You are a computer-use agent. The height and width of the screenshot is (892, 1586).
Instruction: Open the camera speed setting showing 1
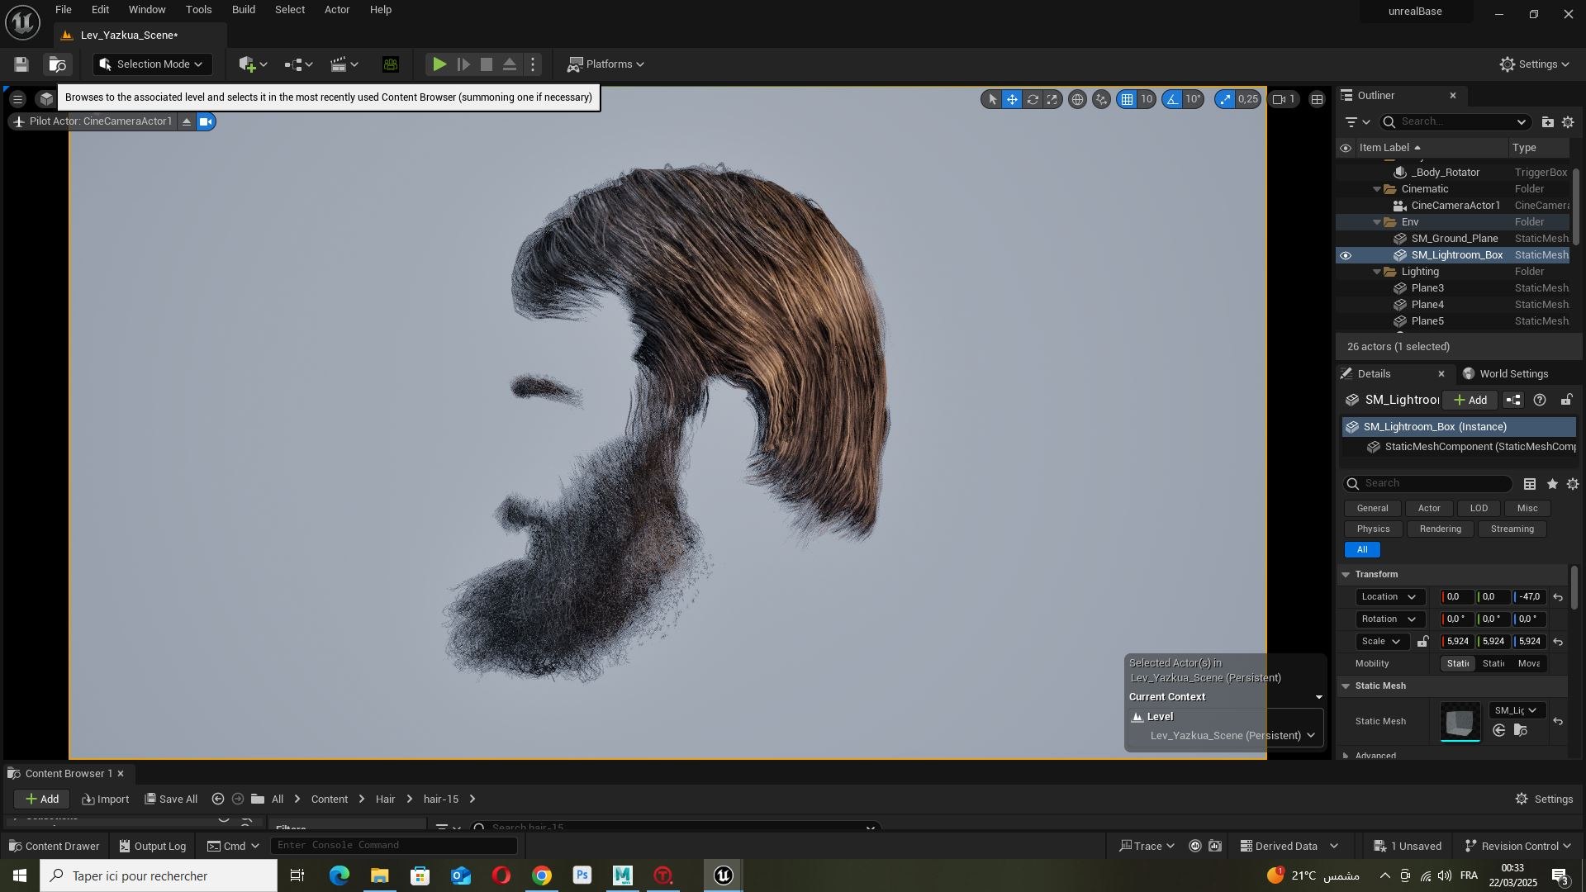[1284, 99]
